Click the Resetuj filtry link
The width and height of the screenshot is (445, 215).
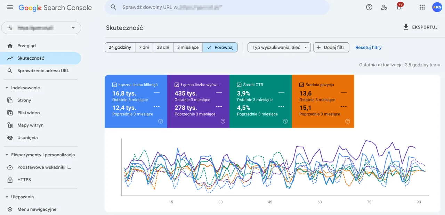[x=368, y=47]
